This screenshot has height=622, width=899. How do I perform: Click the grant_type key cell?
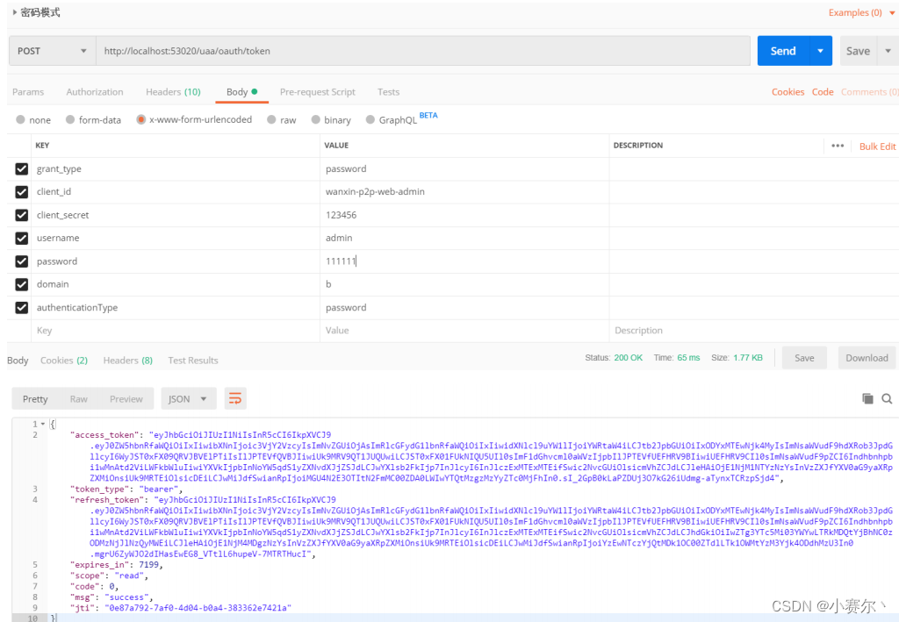click(x=176, y=169)
